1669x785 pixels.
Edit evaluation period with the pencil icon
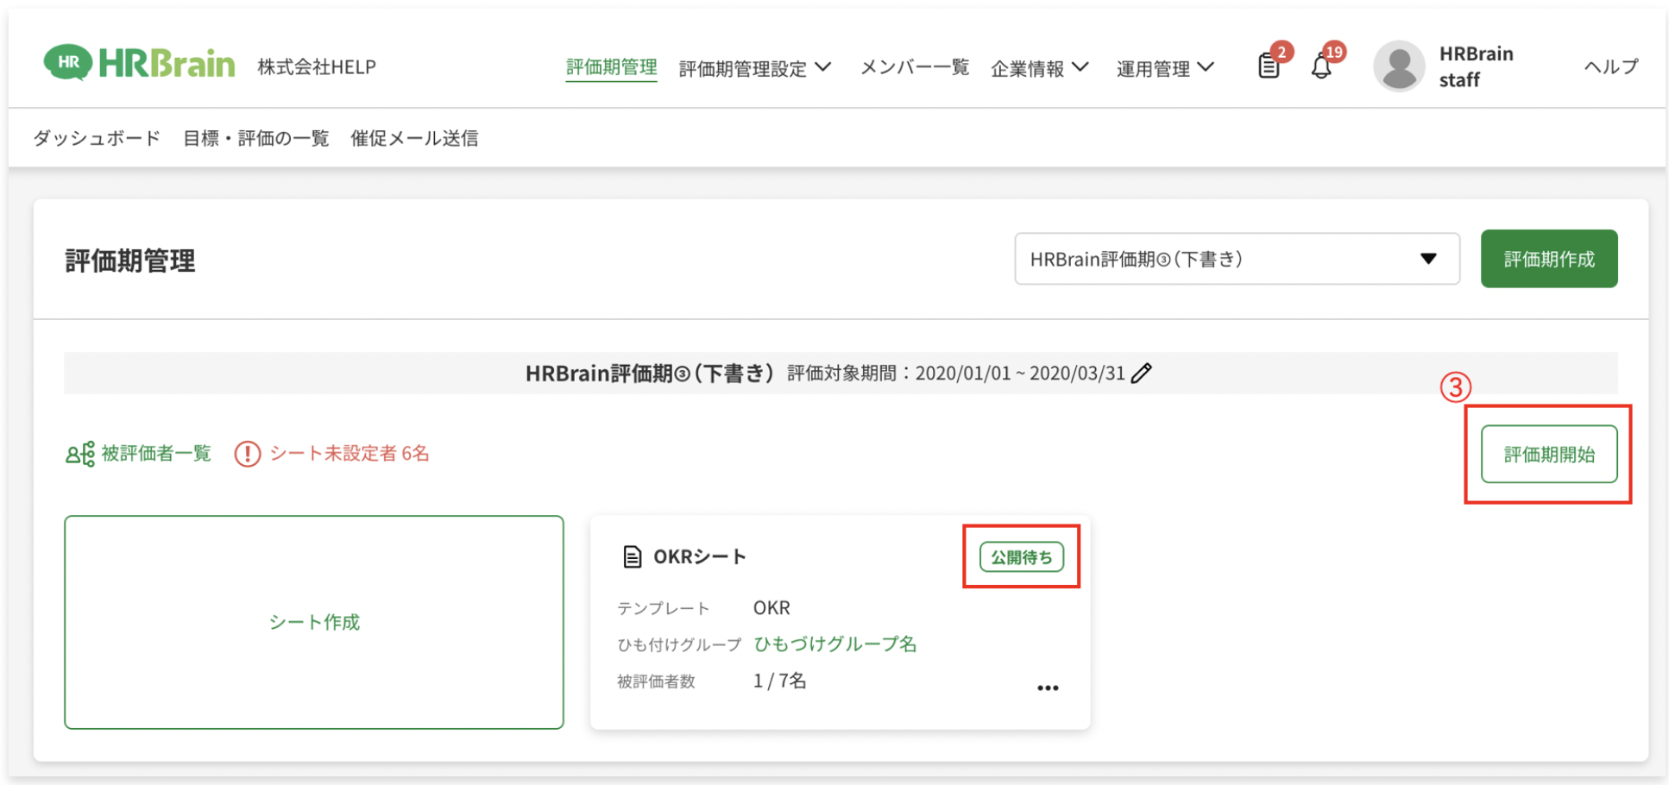(x=1142, y=373)
